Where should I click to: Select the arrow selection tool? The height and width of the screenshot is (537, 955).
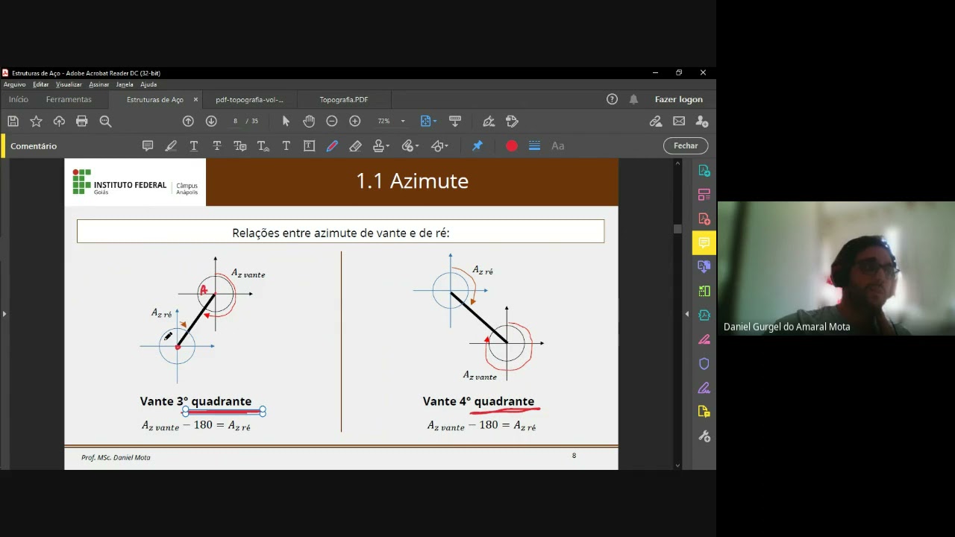click(x=286, y=121)
